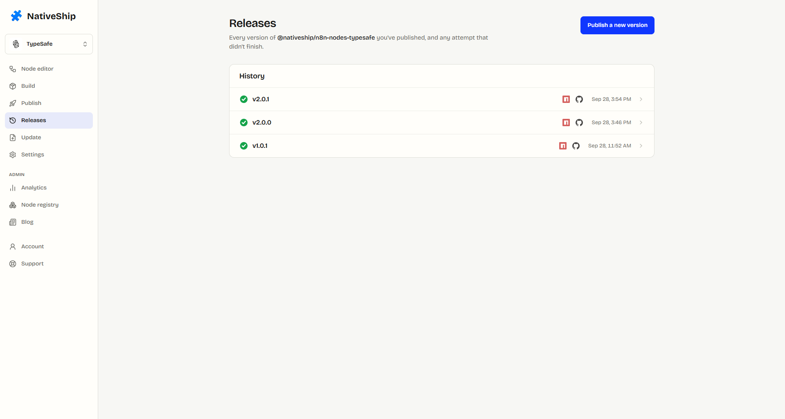Click Publish a new version button
This screenshot has height=419, width=785.
coord(617,25)
